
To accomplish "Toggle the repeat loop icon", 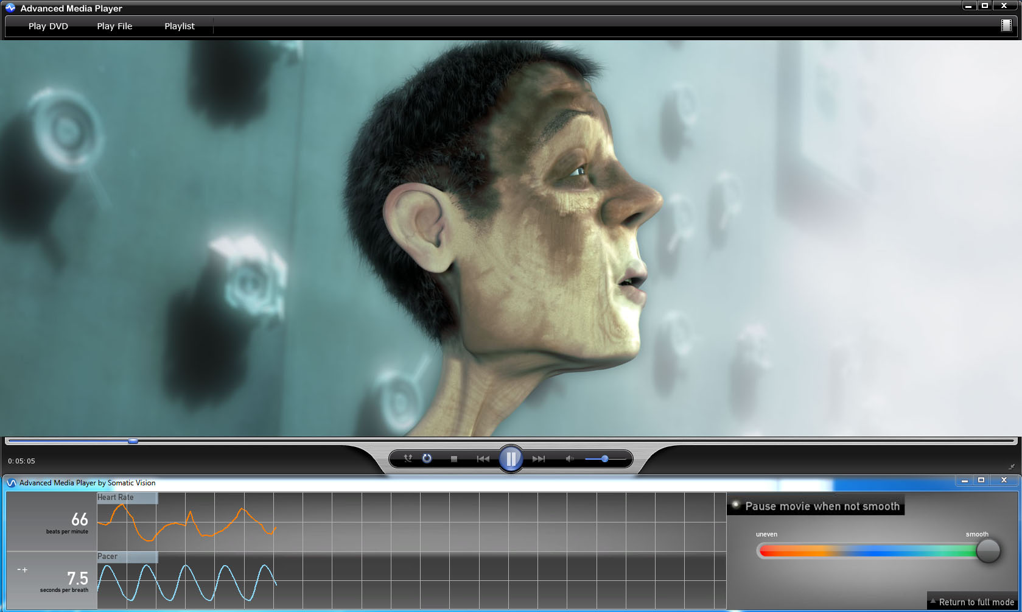I will (427, 459).
